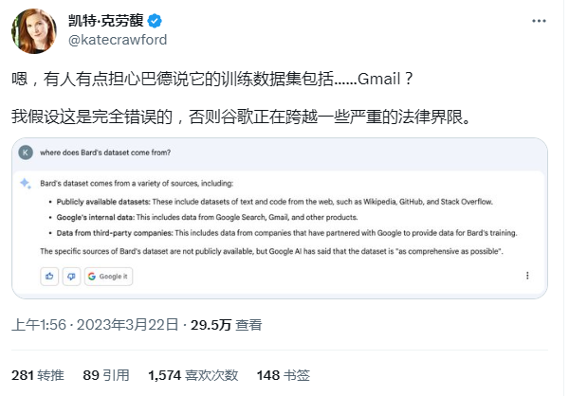The height and width of the screenshot is (396, 569).
Task: Click the thumbs up icon in Bard reply
Action: pos(48,276)
